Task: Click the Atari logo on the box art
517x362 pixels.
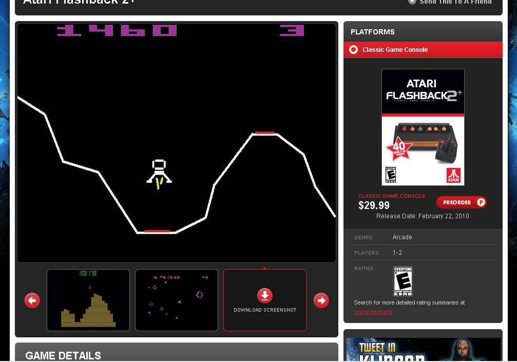Action: pyautogui.click(x=453, y=175)
